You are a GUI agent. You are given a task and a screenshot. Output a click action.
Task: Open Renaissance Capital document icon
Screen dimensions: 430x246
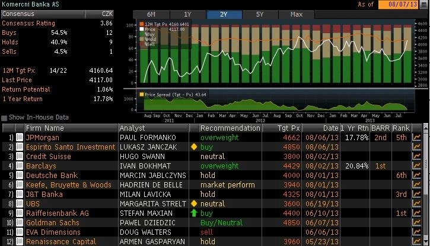pyautogui.click(x=20, y=241)
